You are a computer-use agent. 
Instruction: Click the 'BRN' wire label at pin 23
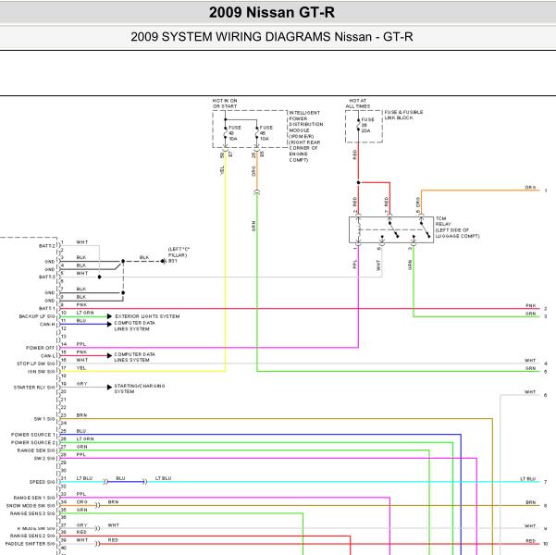coord(81,415)
